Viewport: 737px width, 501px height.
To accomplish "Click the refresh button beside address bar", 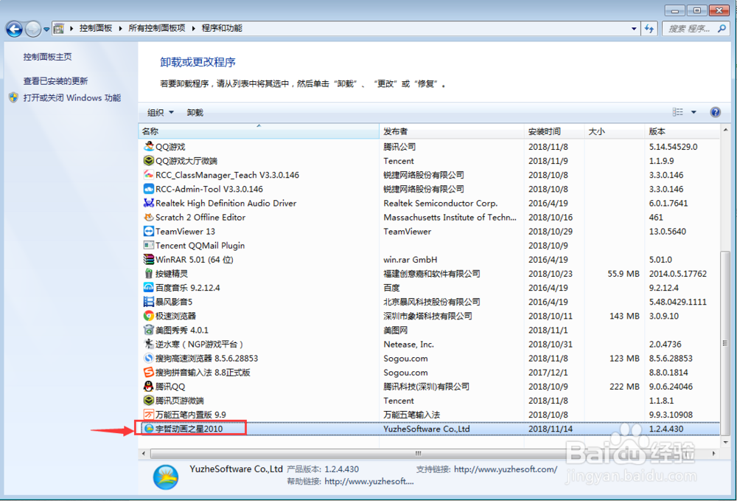I will (x=649, y=29).
